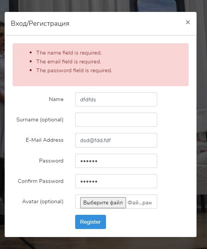Click the email field required error

coord(69,61)
